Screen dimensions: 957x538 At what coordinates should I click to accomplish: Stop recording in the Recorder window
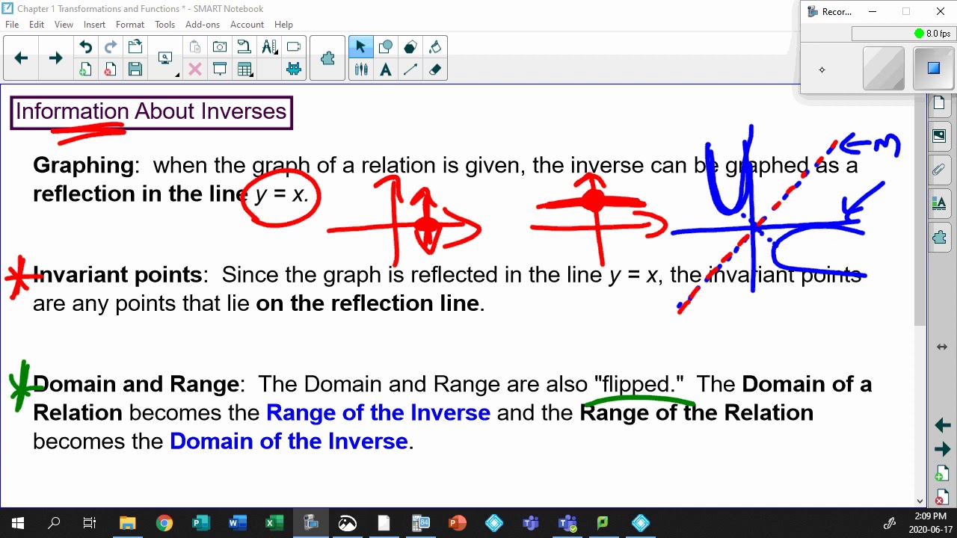click(x=933, y=69)
